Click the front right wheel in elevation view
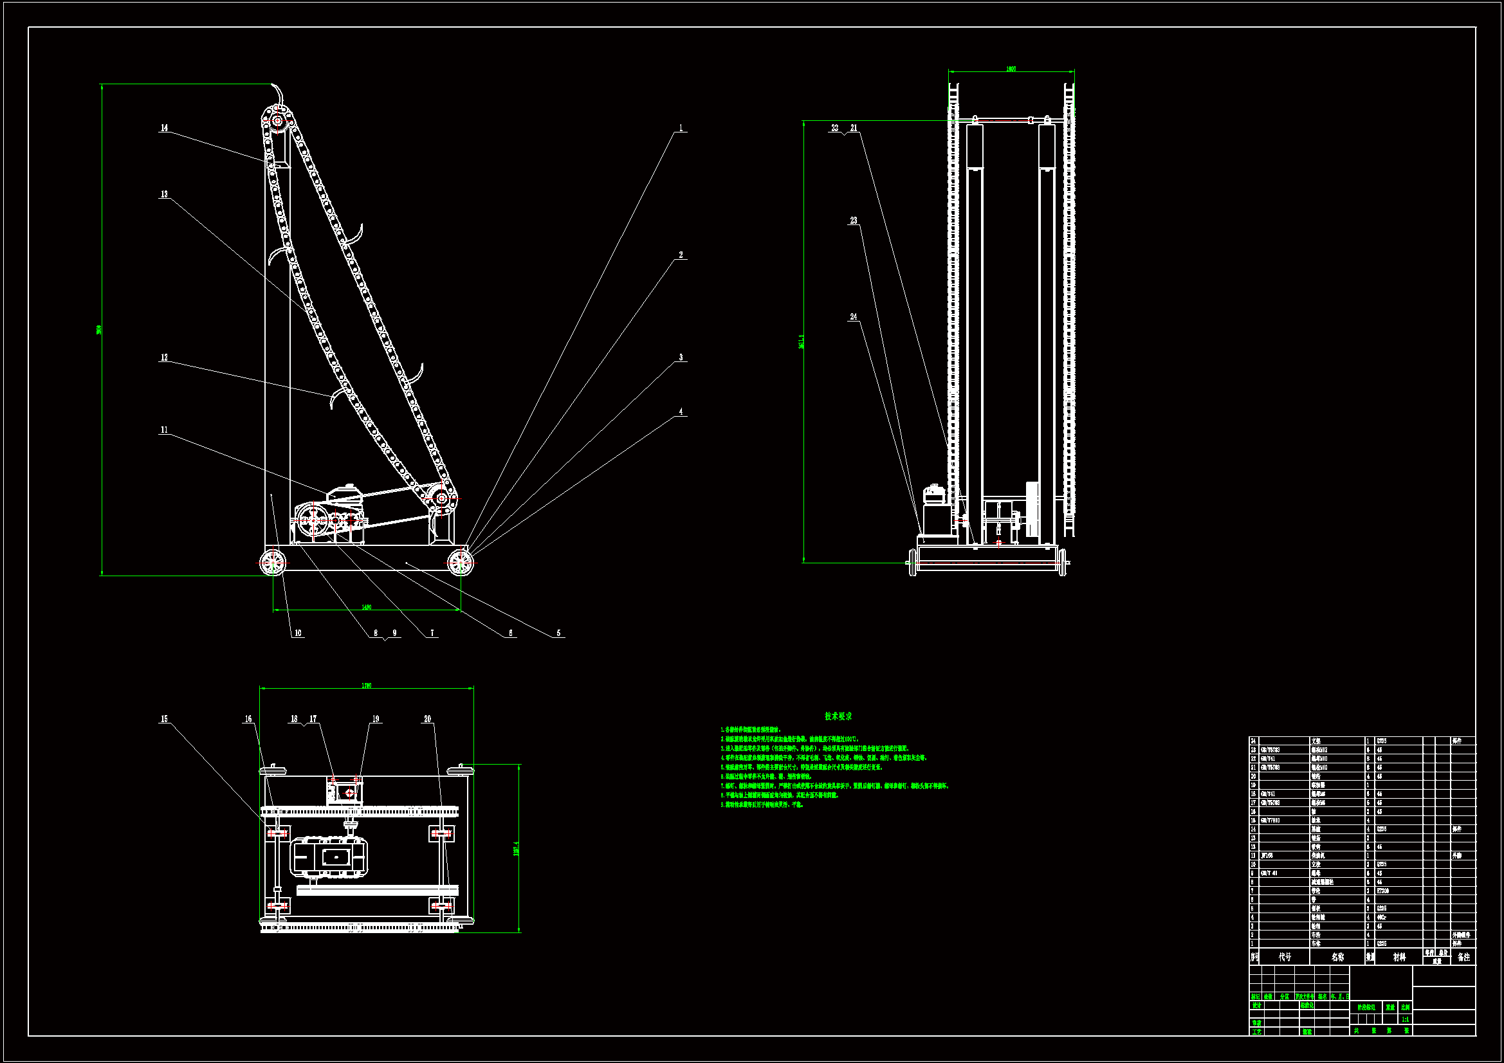 (x=461, y=562)
